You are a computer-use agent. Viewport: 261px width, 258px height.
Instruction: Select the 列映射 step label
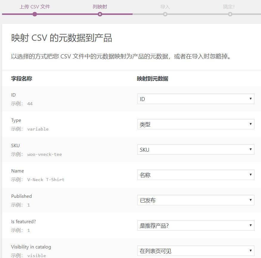pos(100,7)
